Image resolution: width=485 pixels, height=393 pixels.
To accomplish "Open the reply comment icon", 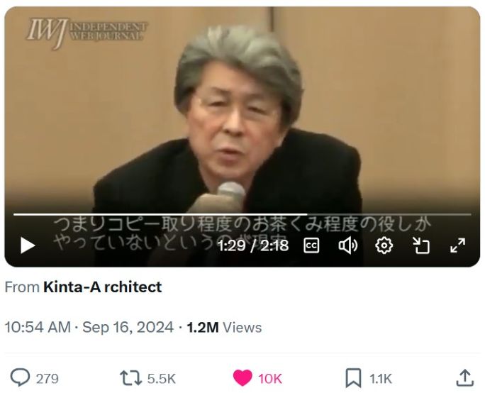I will (20, 378).
